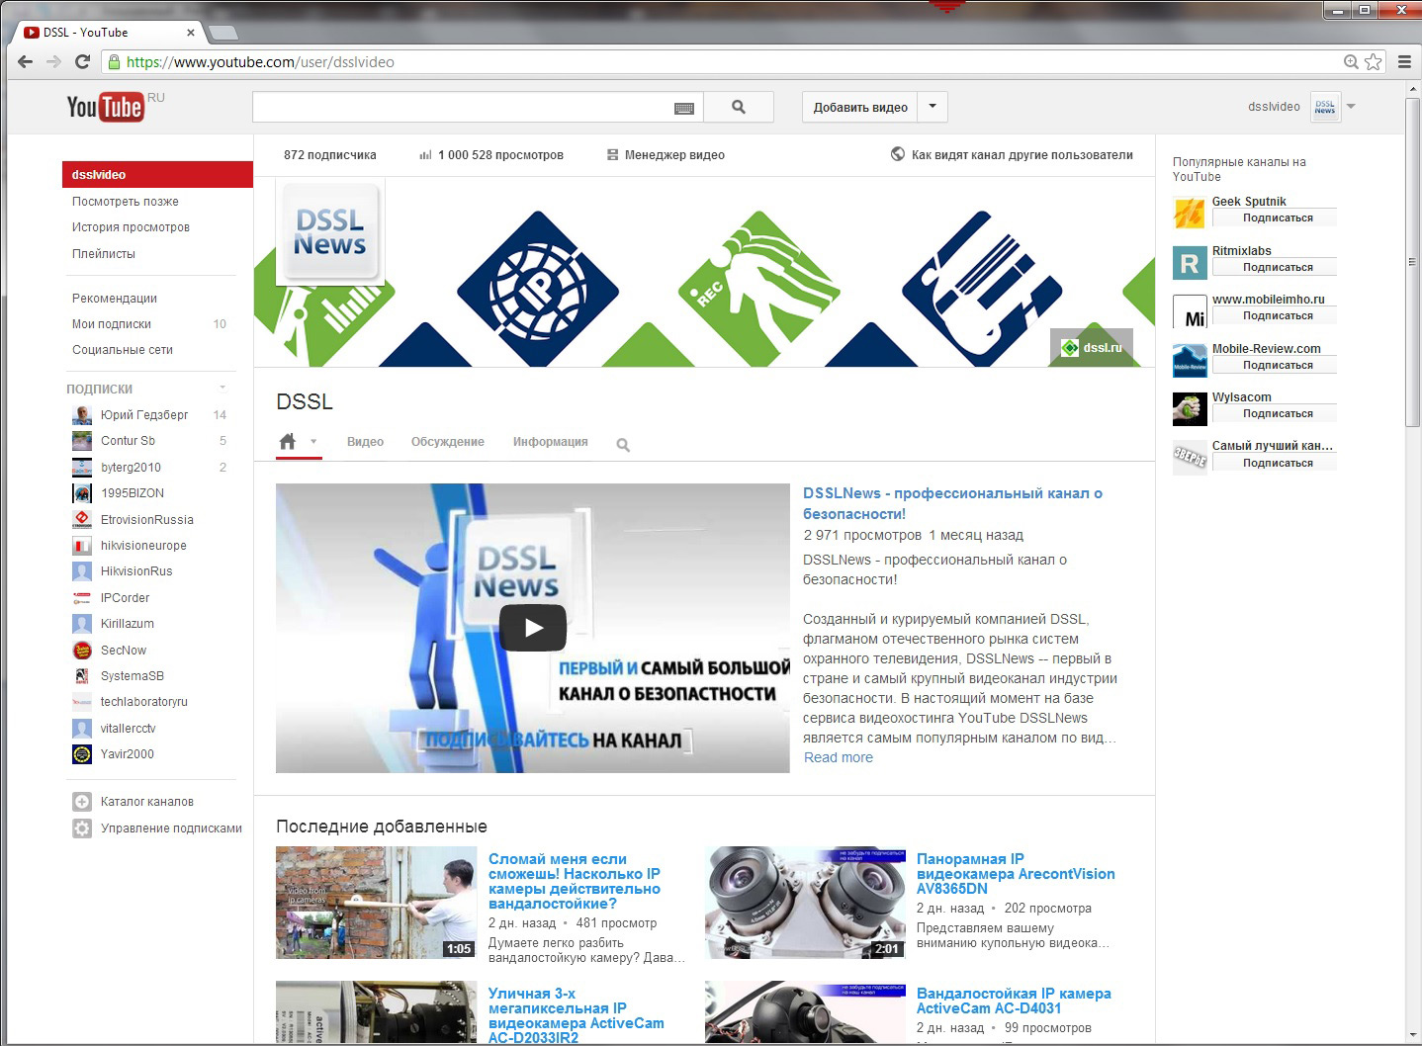Open the IPCorder subscription
Viewport: 1422px width, 1046px height.
pos(126,597)
